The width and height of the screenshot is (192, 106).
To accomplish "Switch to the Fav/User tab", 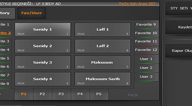I will tap(32, 13).
